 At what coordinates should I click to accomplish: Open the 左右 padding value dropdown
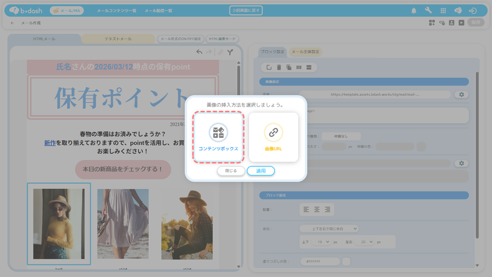pos(364,242)
